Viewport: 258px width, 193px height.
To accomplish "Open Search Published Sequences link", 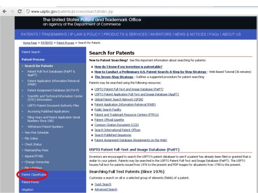I will [113, 135].
